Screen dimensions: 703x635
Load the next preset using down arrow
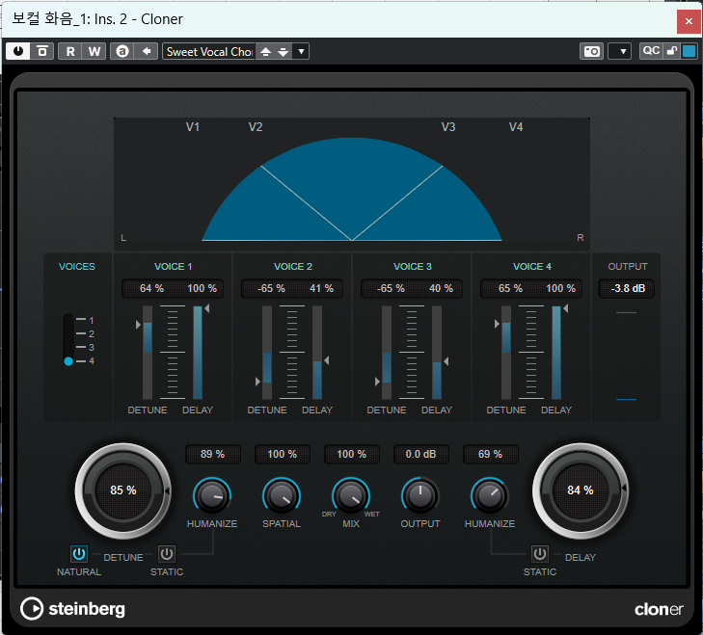click(x=283, y=51)
